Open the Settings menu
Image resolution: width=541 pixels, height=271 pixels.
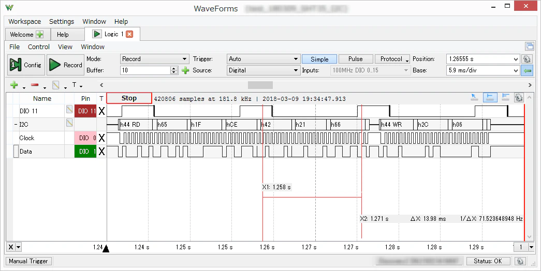pyautogui.click(x=62, y=21)
